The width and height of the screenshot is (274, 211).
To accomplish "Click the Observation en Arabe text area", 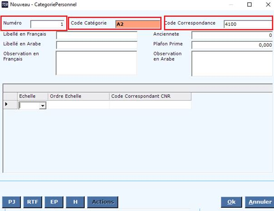I will pyautogui.click(x=231, y=62).
